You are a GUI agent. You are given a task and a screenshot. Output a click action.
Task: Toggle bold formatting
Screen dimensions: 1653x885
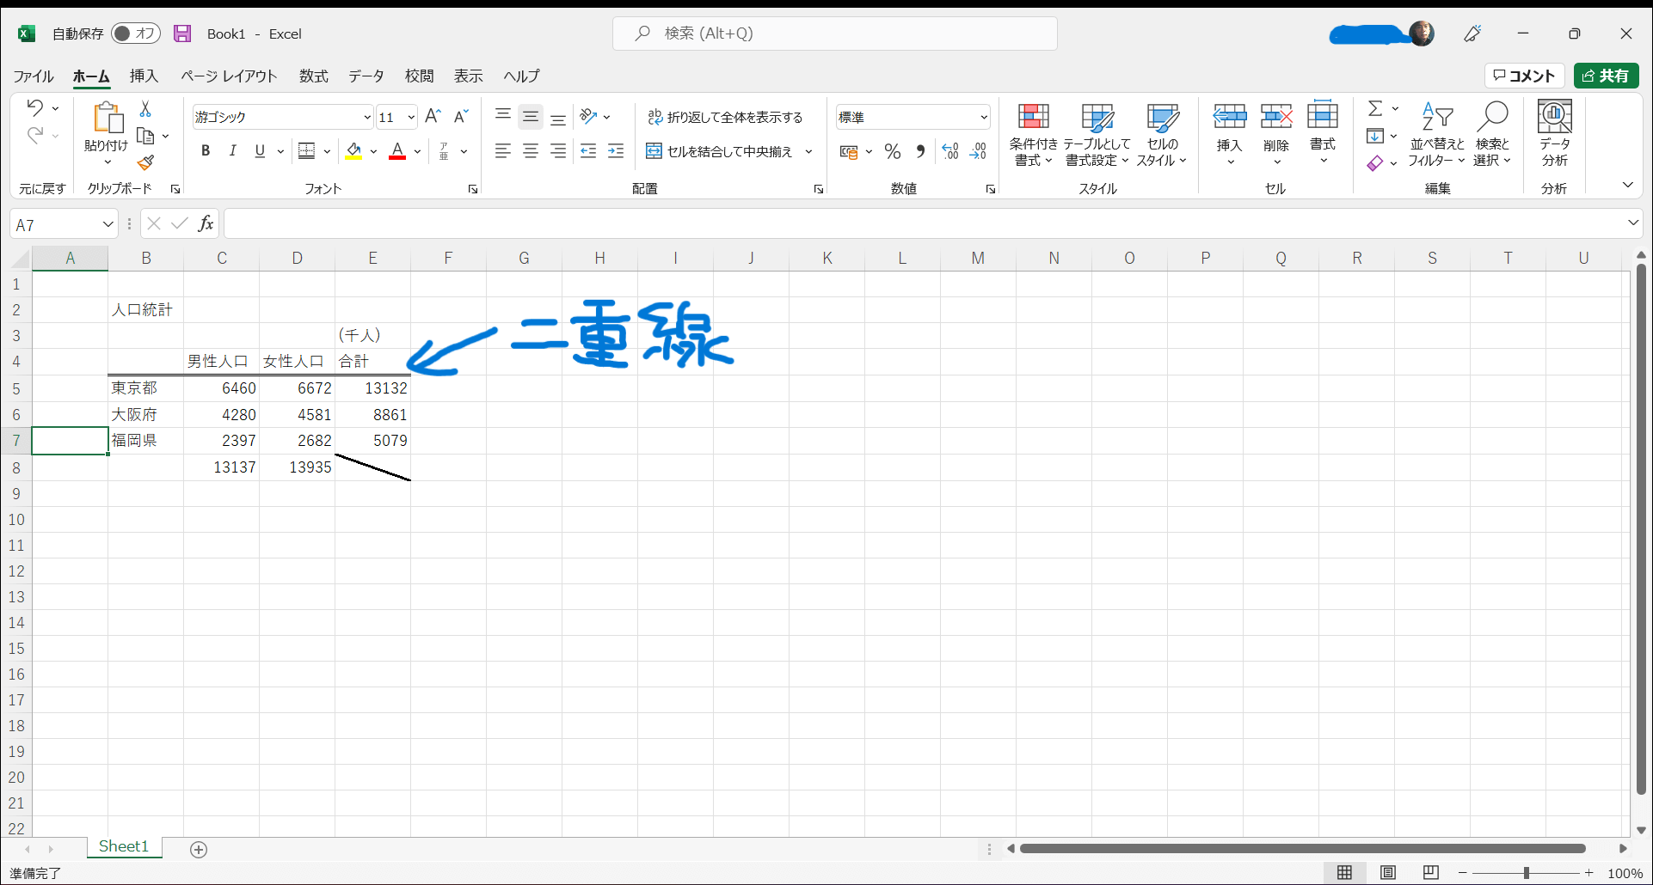pyautogui.click(x=206, y=151)
